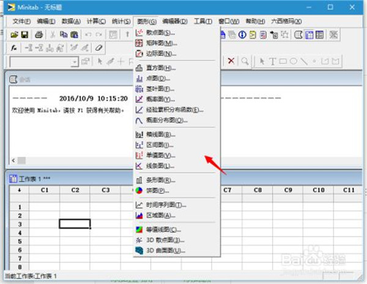Choose 箱线图(B)... boxplot entry
The width and height of the screenshot is (367, 284).
[x=177, y=135]
